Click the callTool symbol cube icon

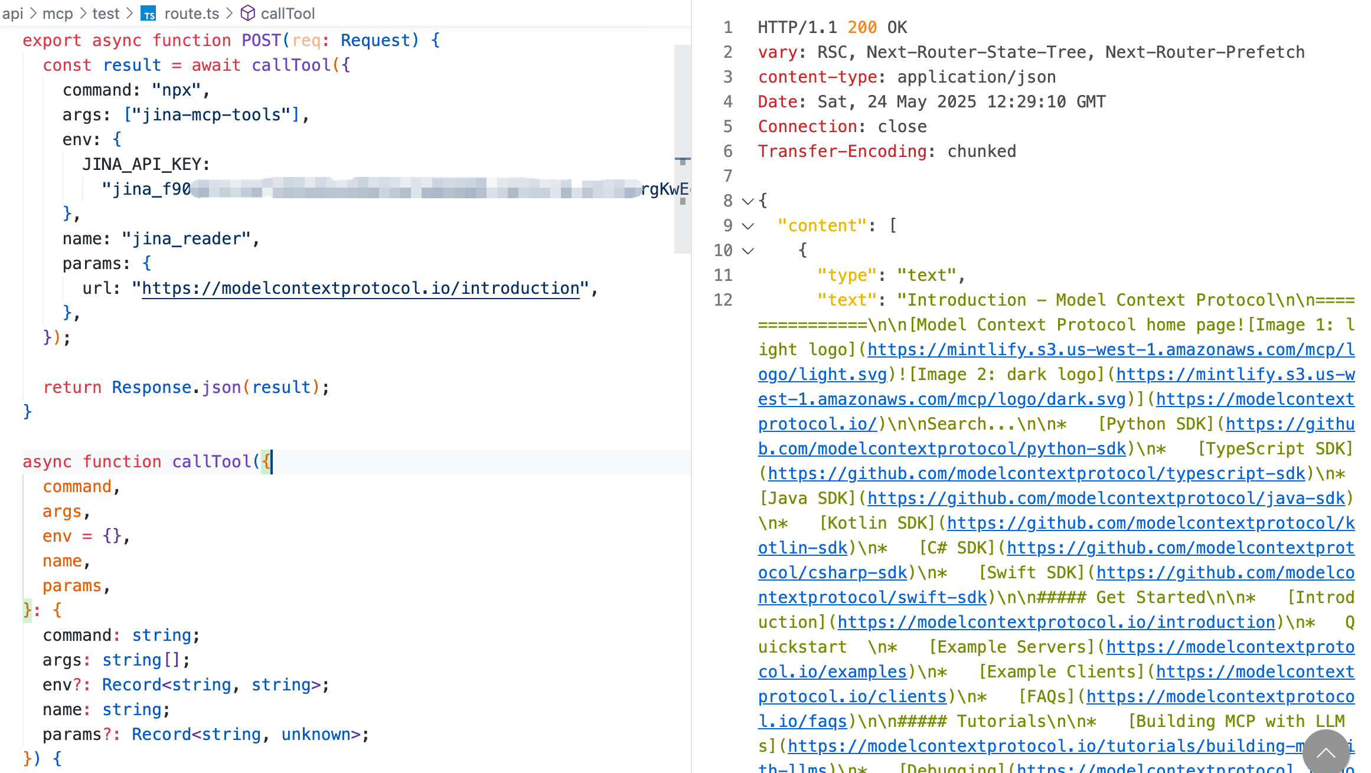pyautogui.click(x=248, y=13)
